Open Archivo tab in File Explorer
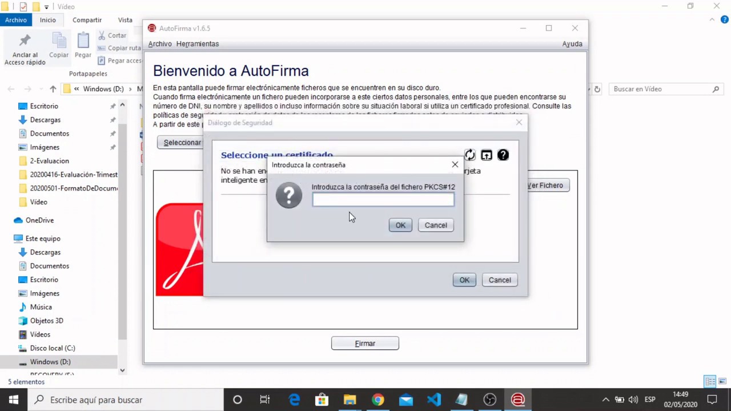 pyautogui.click(x=16, y=20)
